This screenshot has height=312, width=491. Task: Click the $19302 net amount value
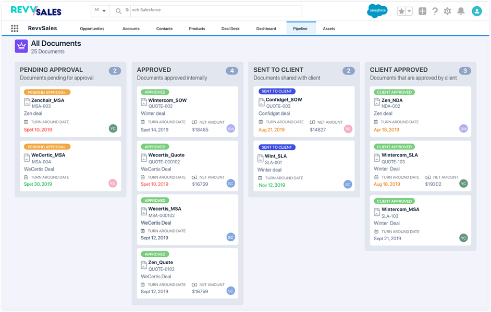pos(433,184)
